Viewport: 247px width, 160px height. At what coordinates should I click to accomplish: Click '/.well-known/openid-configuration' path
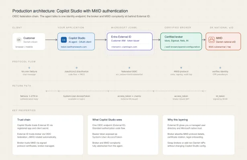click(x=182, y=47)
